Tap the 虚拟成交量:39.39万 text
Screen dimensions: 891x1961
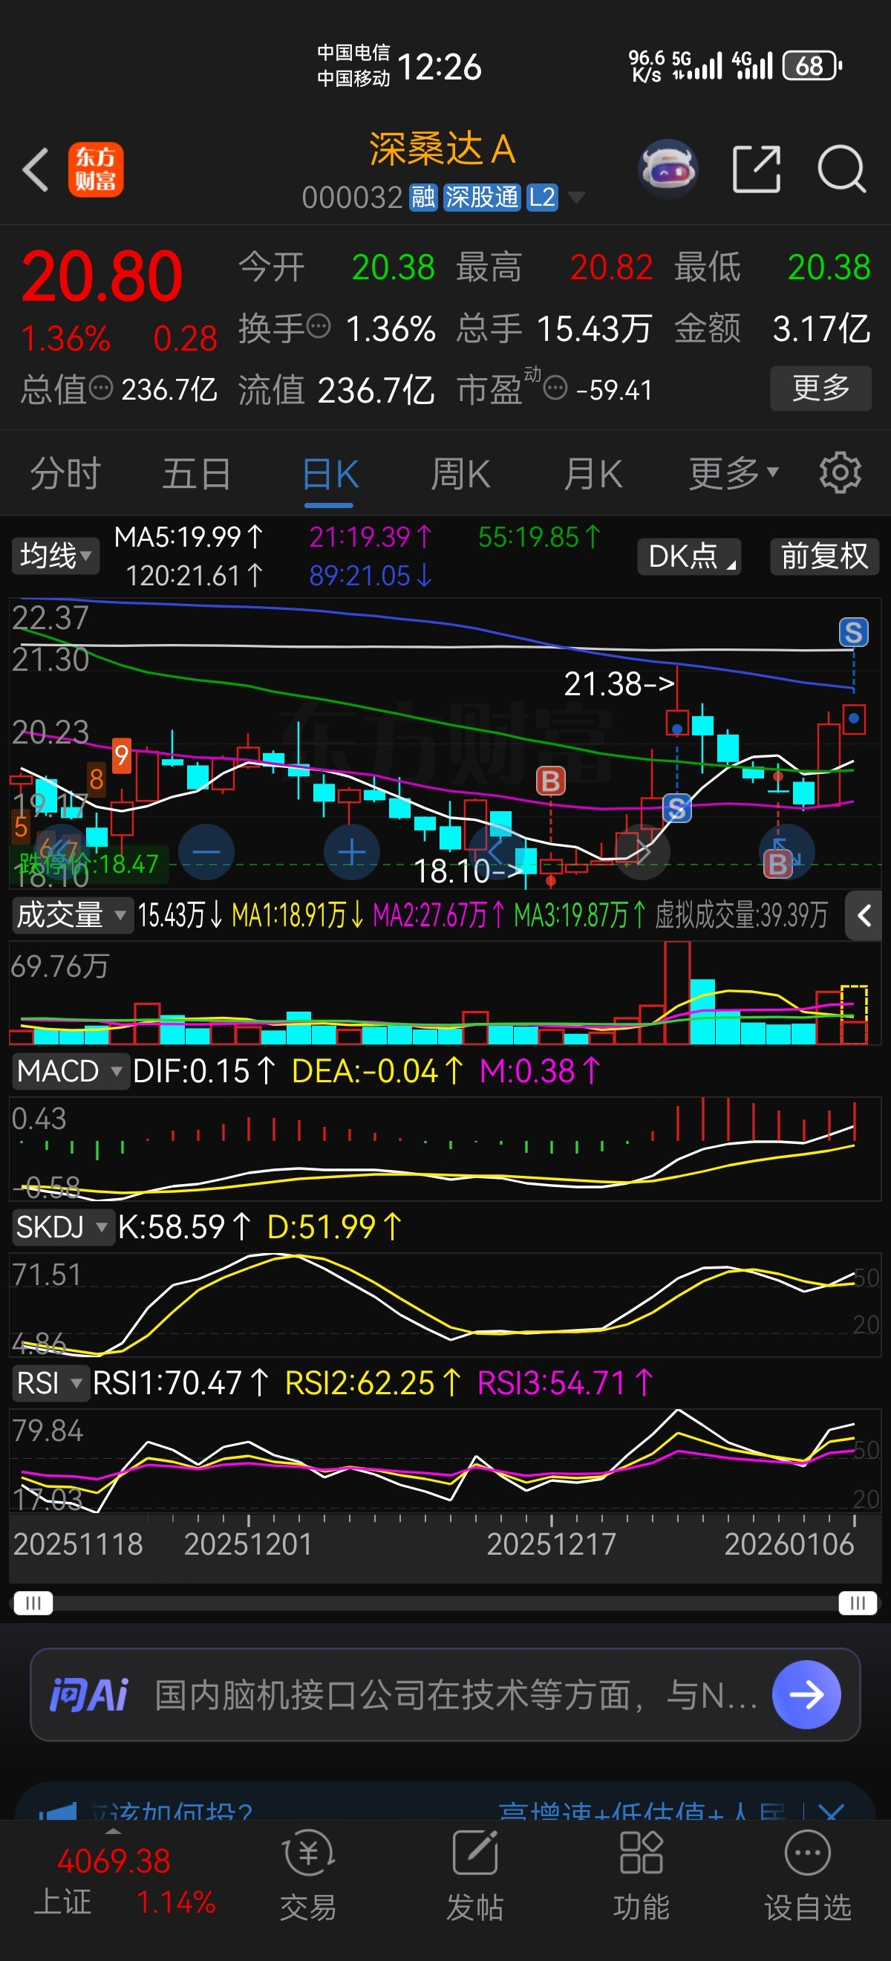point(741,915)
